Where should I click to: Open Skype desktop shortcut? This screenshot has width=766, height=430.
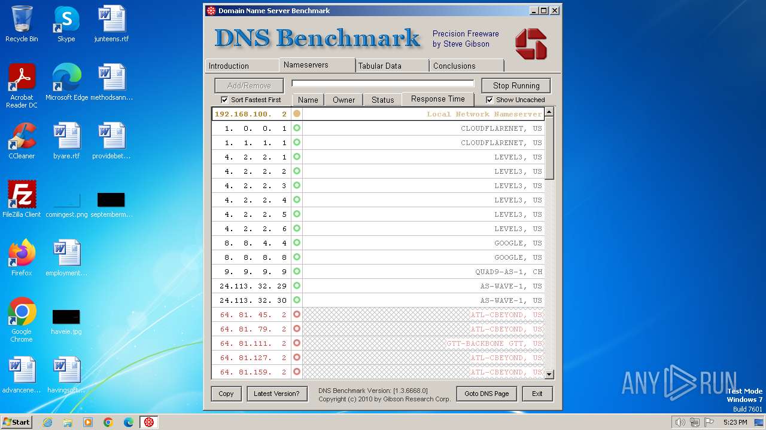[x=66, y=24]
